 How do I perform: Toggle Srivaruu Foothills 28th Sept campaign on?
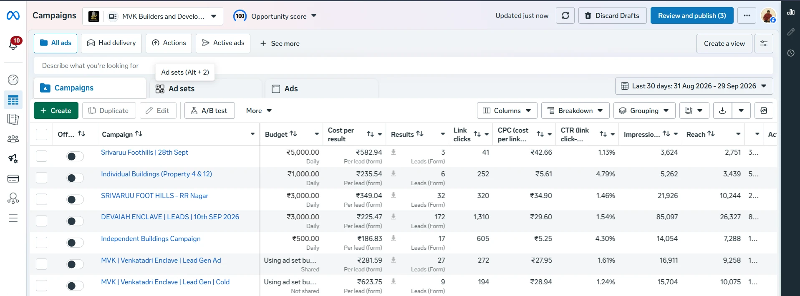point(75,156)
